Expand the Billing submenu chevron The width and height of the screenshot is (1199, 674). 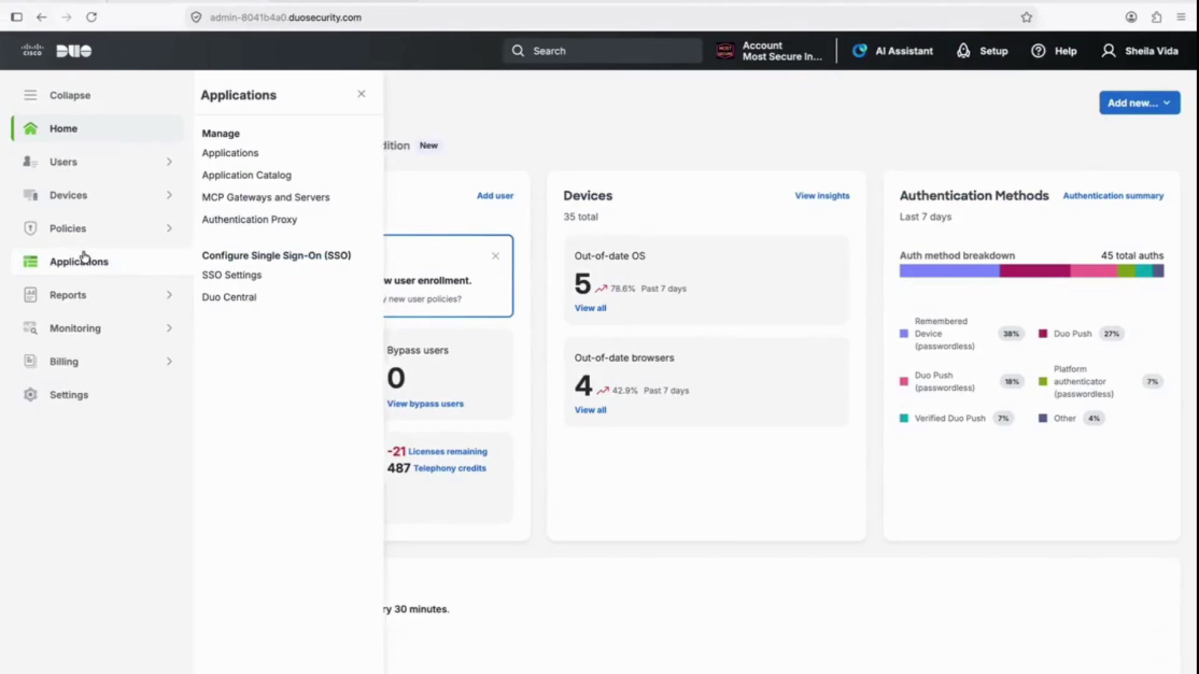pyautogui.click(x=169, y=361)
